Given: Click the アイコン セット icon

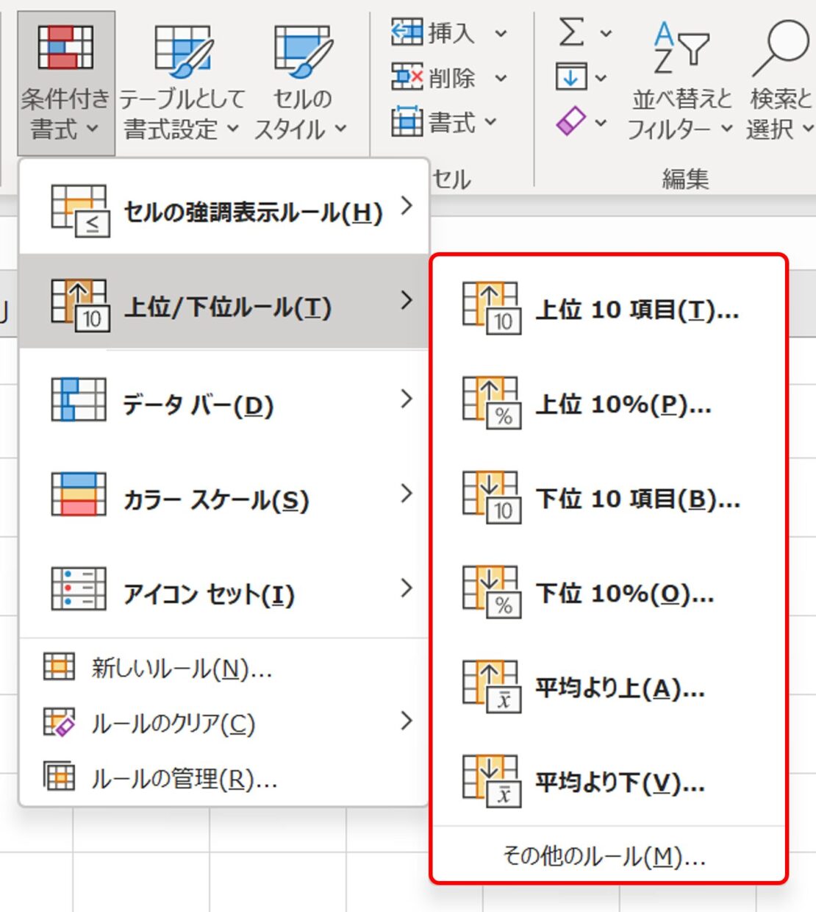Looking at the screenshot, I should click(x=79, y=588).
